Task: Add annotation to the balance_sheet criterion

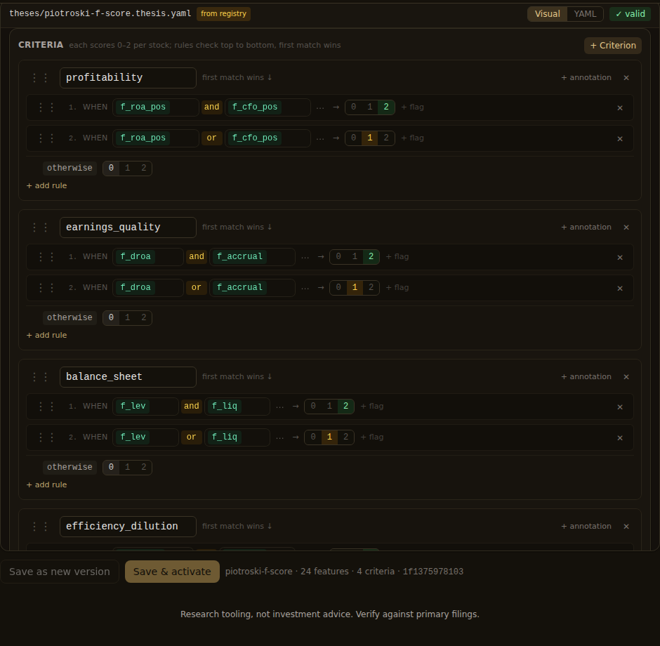Action: (586, 376)
